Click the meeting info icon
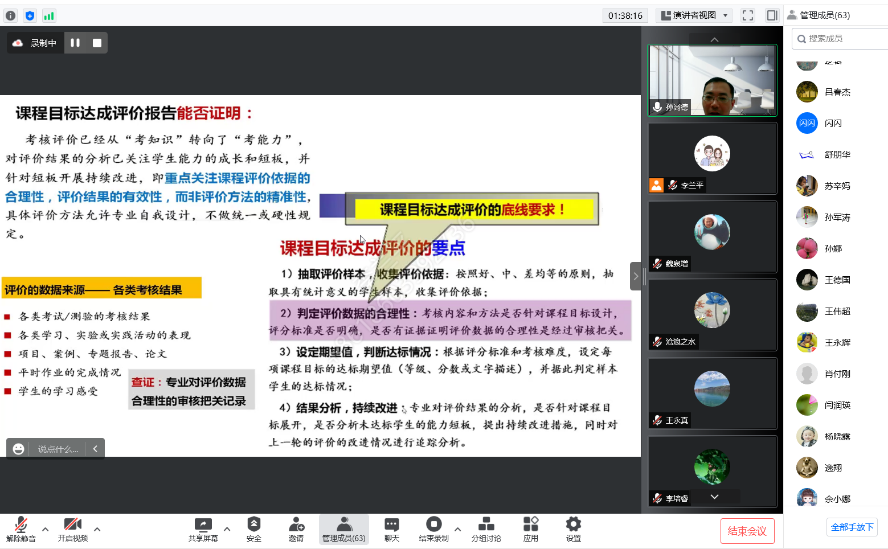The height and width of the screenshot is (549, 888). point(10,16)
